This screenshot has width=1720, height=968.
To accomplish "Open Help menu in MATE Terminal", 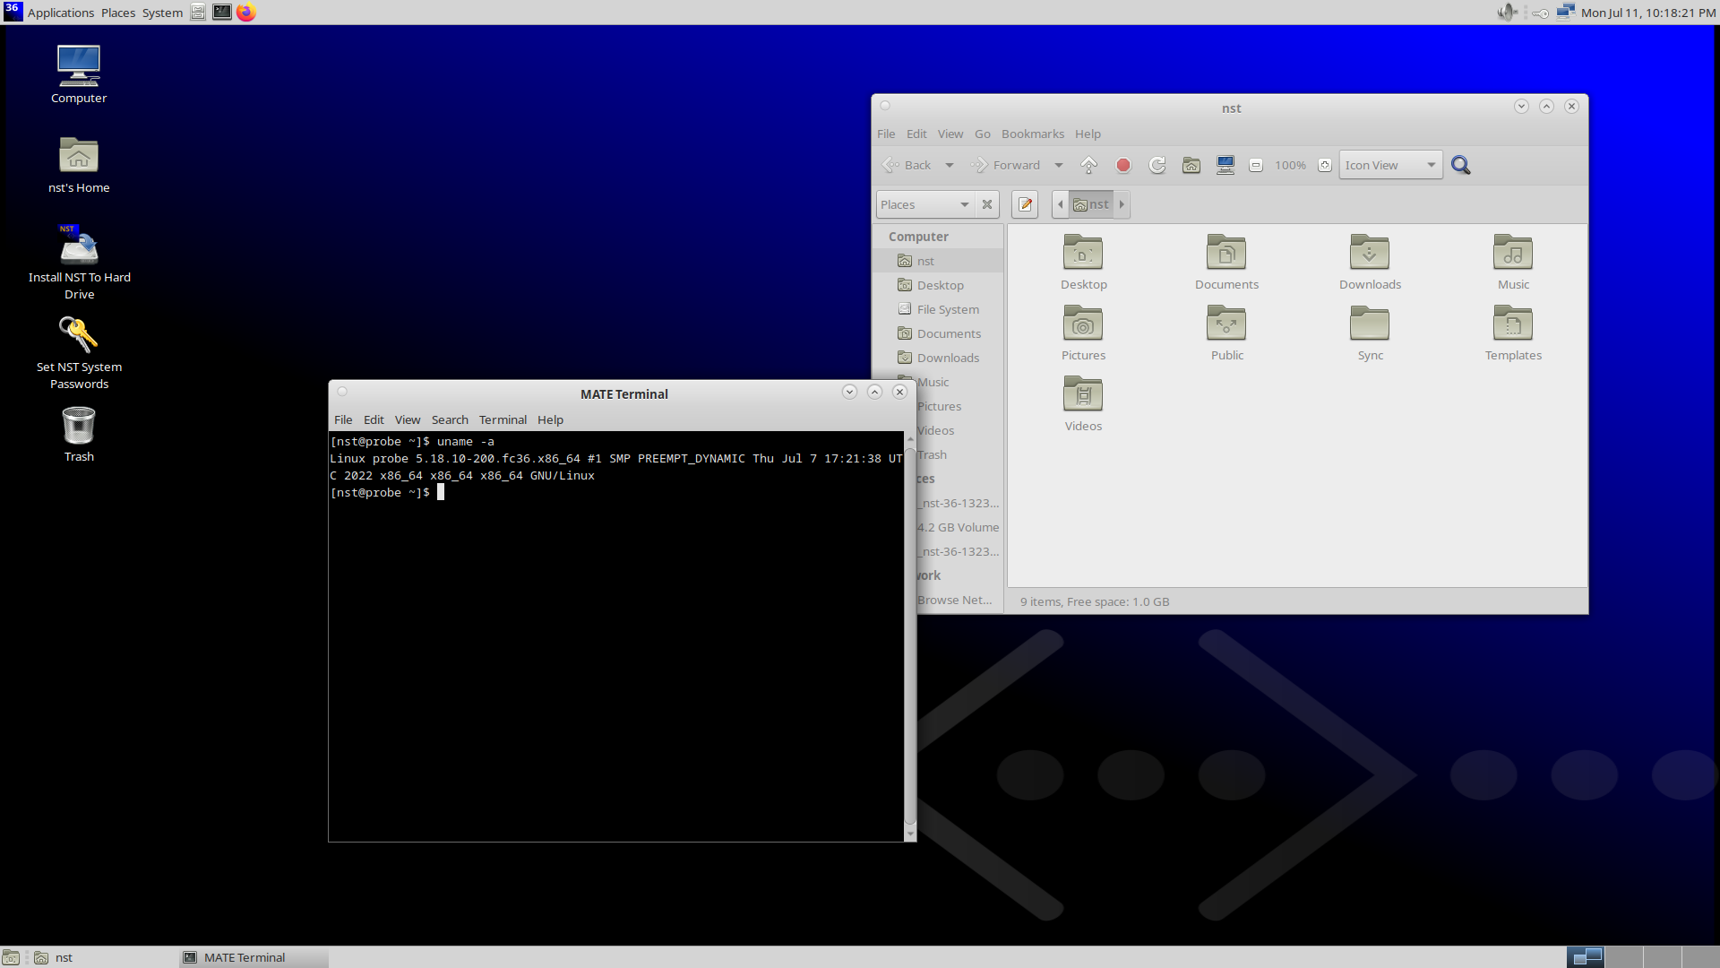I will pyautogui.click(x=550, y=419).
